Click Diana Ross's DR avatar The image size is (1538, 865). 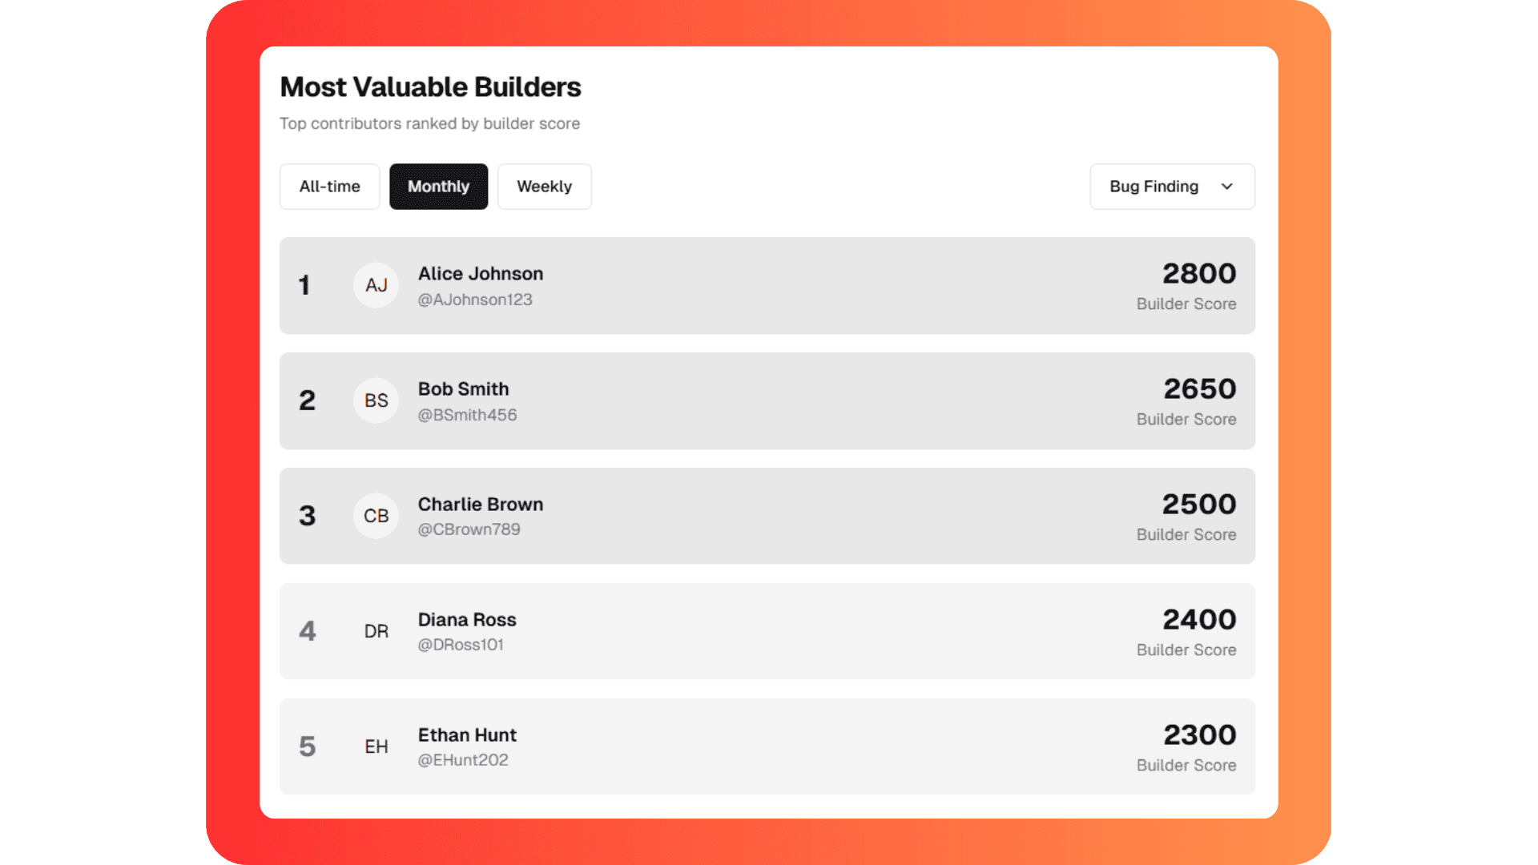coord(376,631)
